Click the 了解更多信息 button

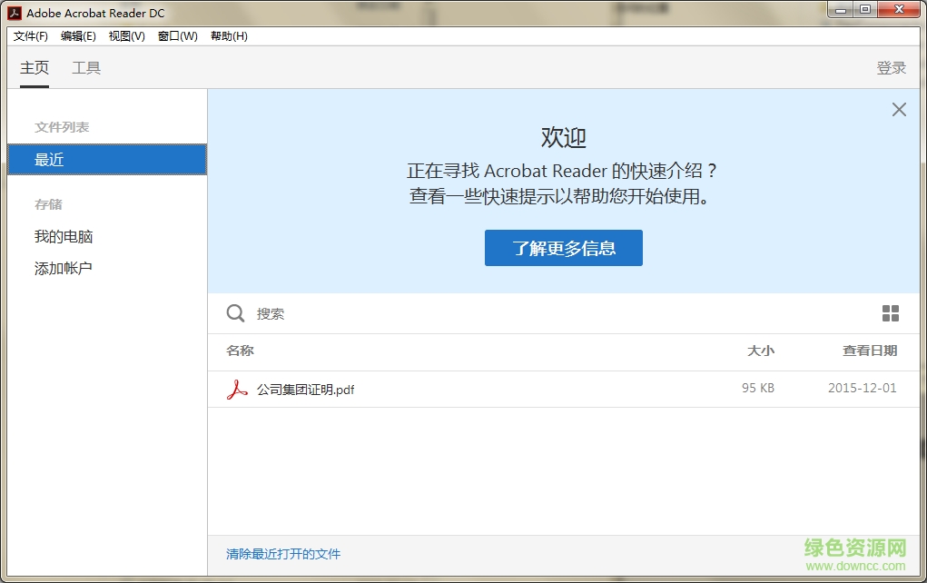563,247
